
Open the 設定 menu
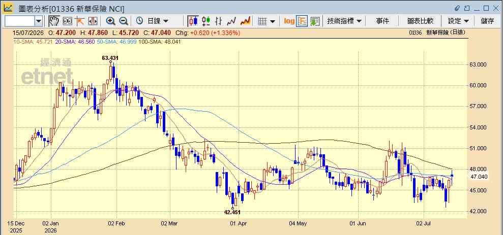tap(458, 21)
